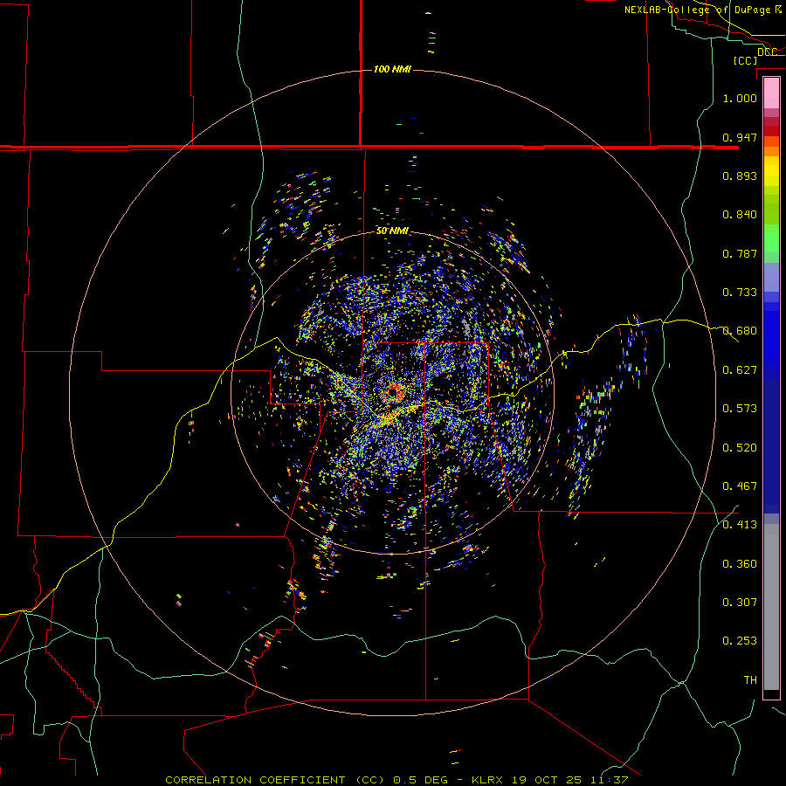Click the 0.413 scale value

point(740,525)
